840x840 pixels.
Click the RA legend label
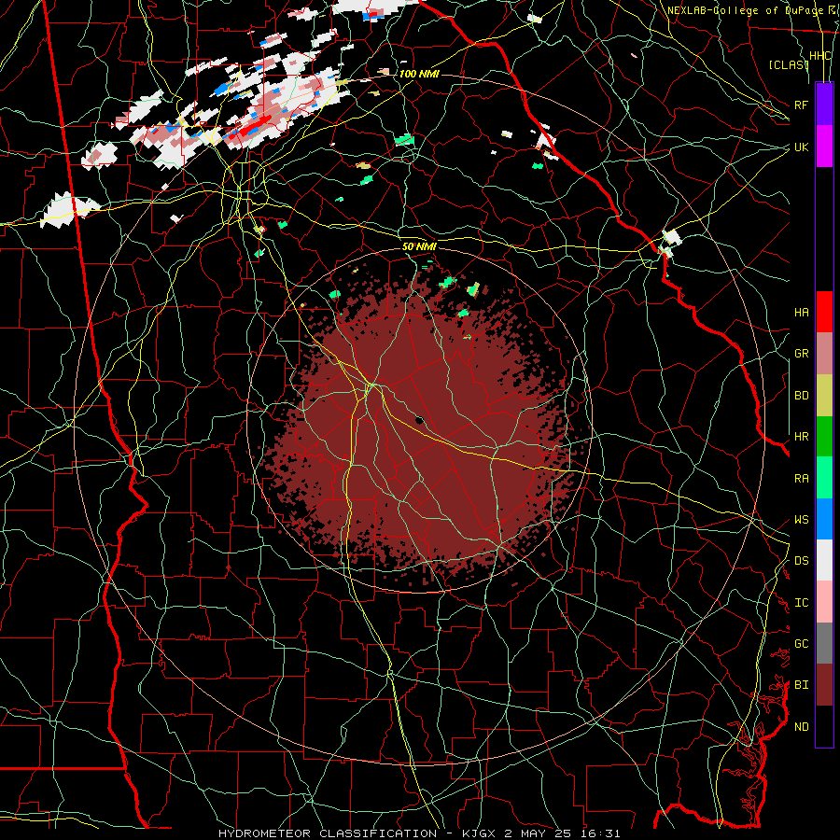pyautogui.click(x=801, y=479)
